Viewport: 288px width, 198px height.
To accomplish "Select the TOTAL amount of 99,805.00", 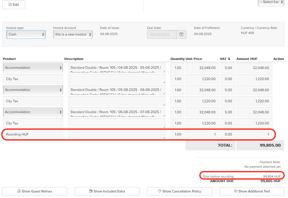I will 260,145.
